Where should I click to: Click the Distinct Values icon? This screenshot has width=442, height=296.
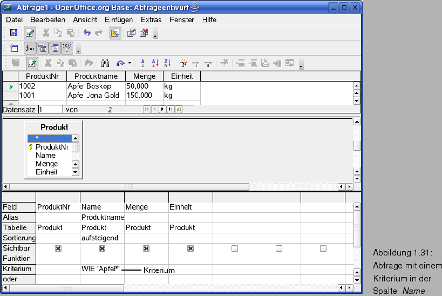coord(67,48)
